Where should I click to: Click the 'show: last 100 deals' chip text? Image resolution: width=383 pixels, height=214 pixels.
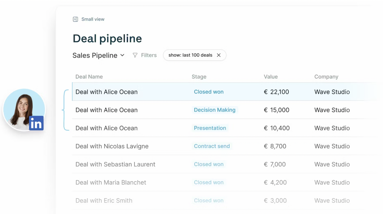point(190,55)
